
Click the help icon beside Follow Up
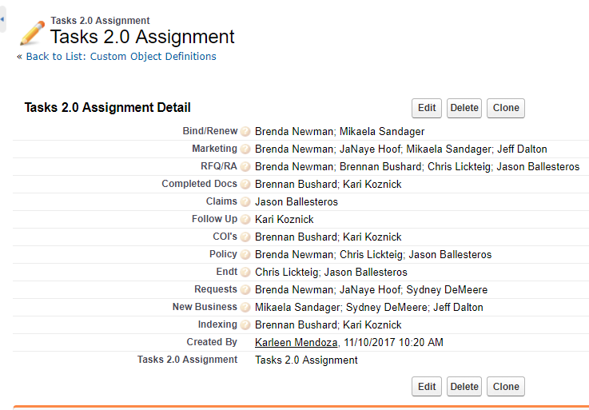(x=245, y=220)
